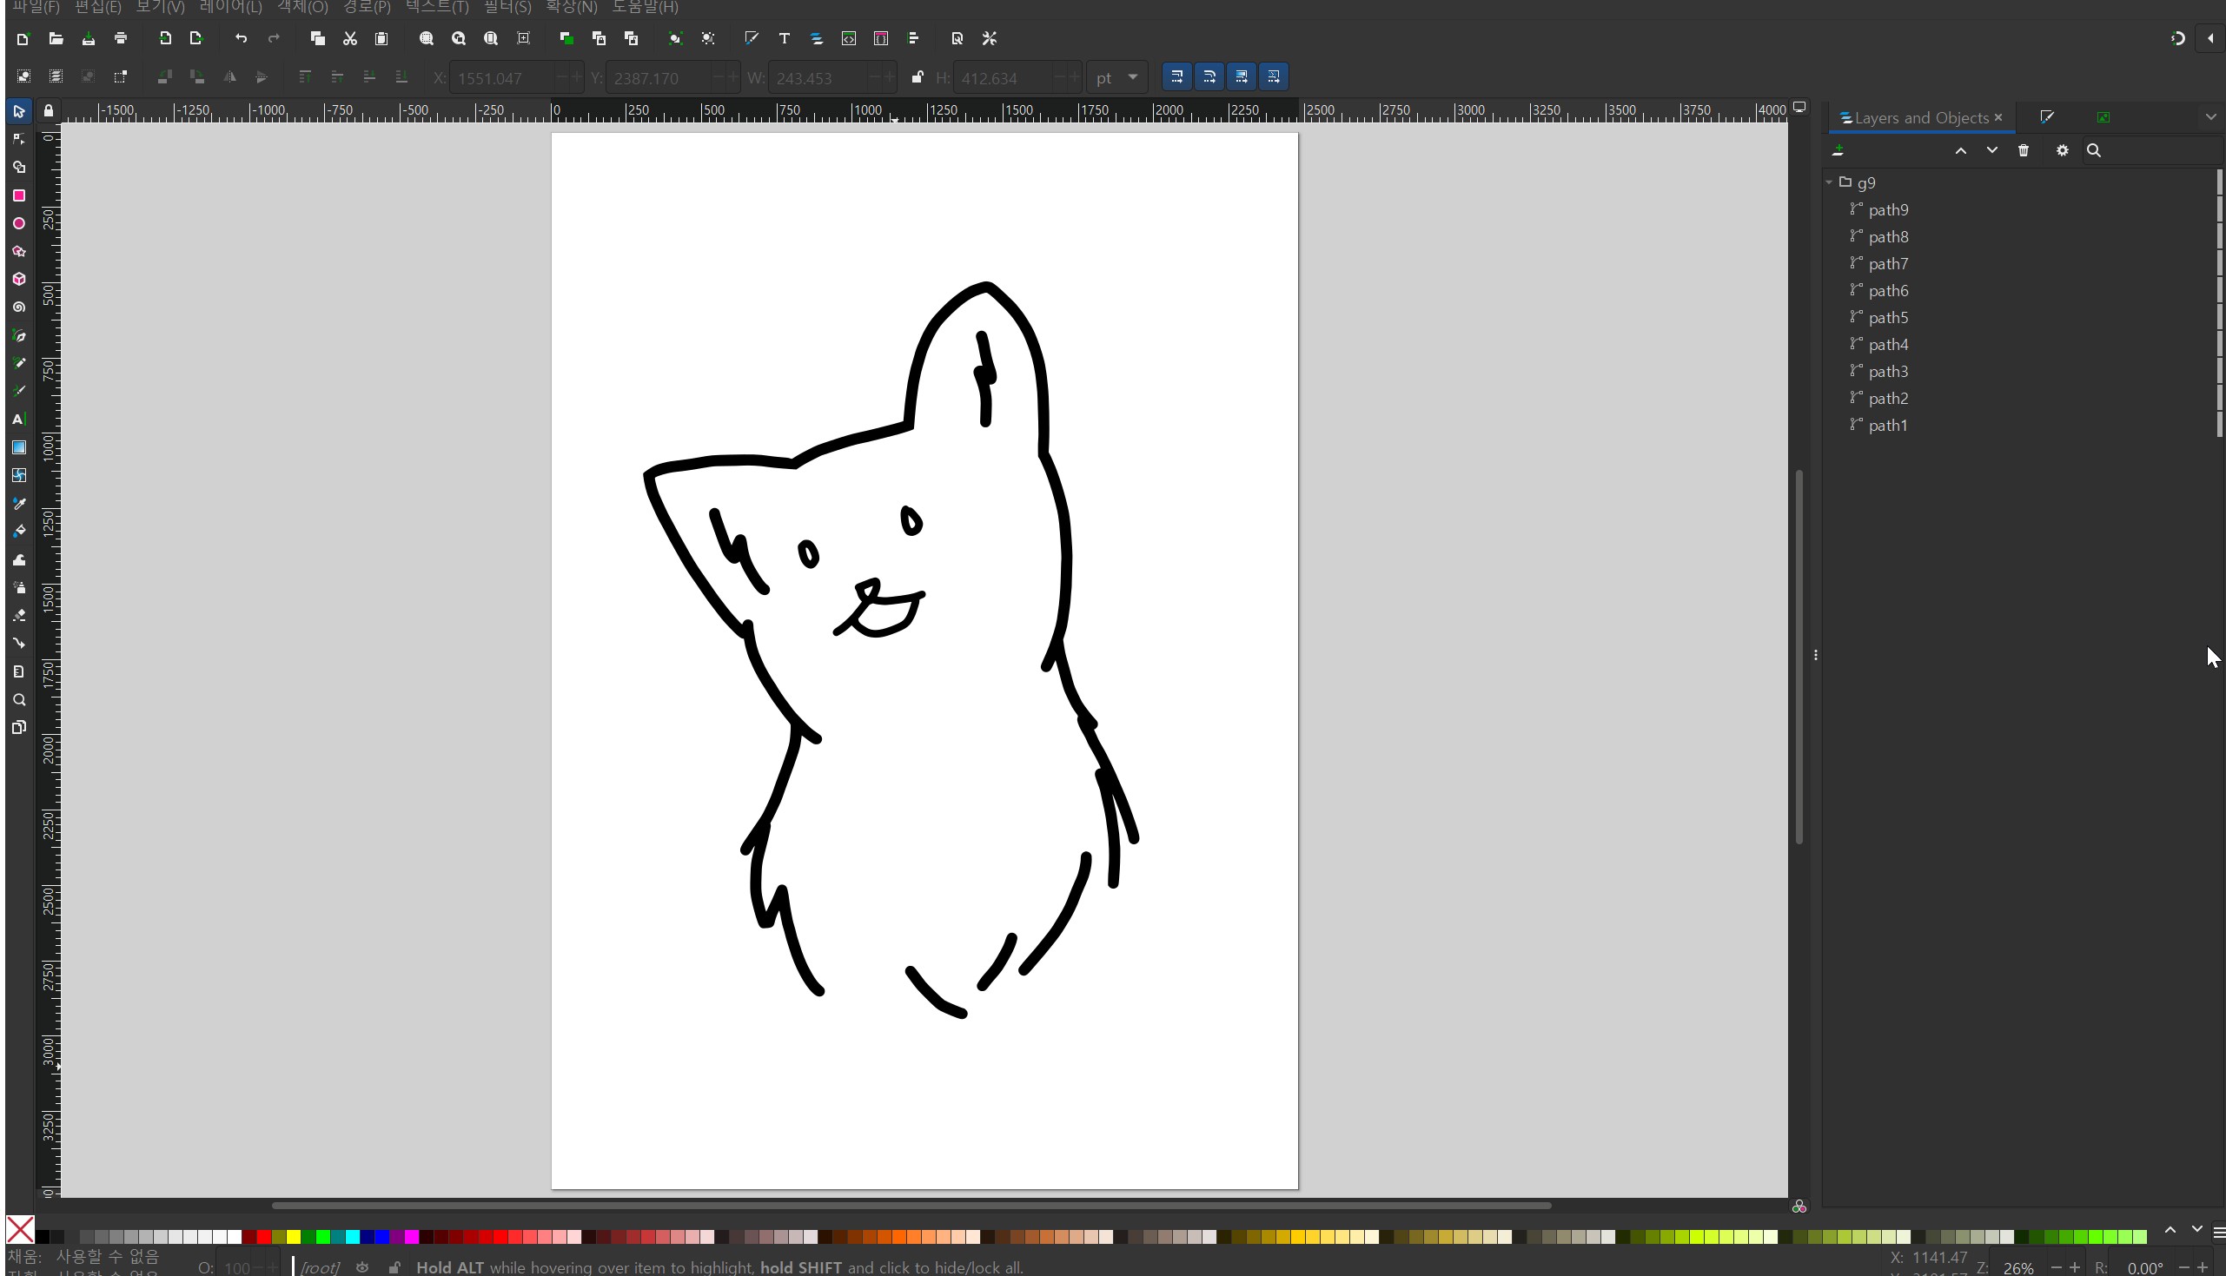Pick the red color swatch in palette

264,1237
